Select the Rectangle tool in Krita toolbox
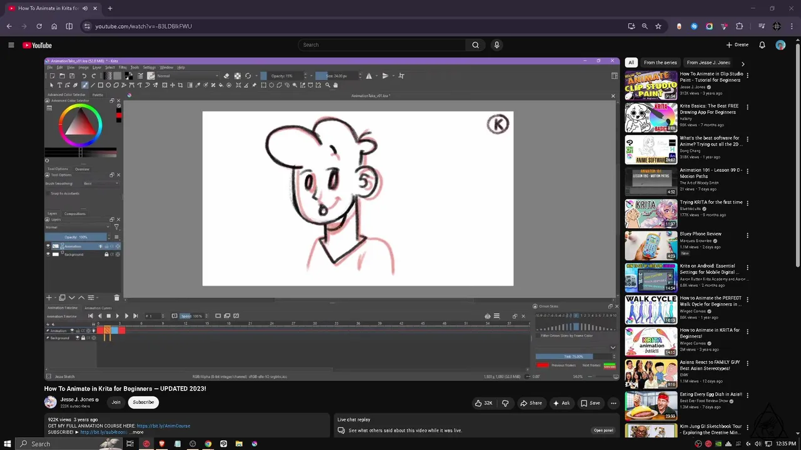The image size is (801, 450). pyautogui.click(x=101, y=85)
